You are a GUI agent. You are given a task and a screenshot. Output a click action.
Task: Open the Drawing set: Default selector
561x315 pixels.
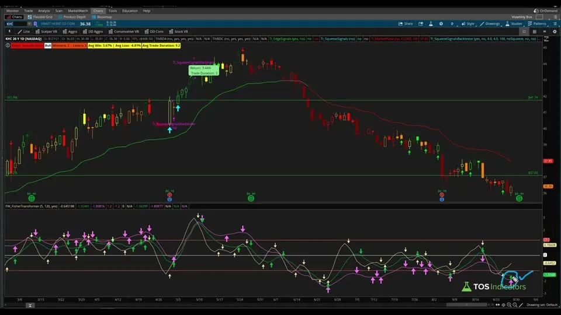(x=542, y=304)
